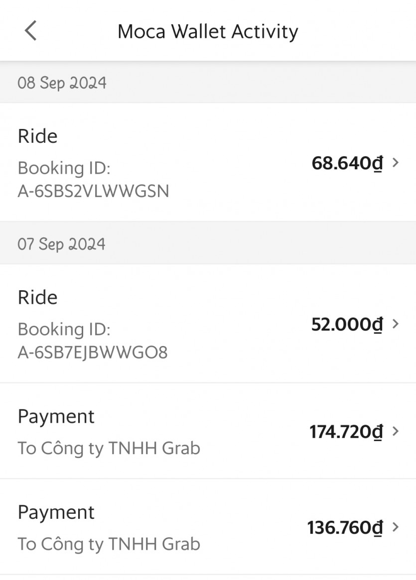Expand details via chevron beside 68.640đ
The width and height of the screenshot is (416, 580).
tap(396, 162)
